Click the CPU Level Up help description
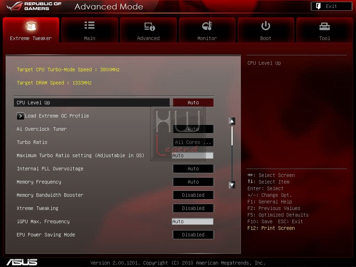This screenshot has width=356, height=267. point(264,63)
